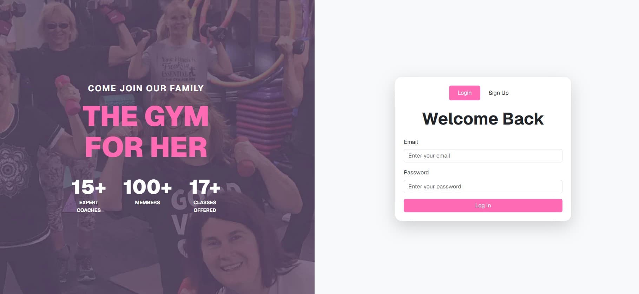Image resolution: width=639 pixels, height=294 pixels.
Task: Click the CLASSES OFFERED label
Action: 205,206
